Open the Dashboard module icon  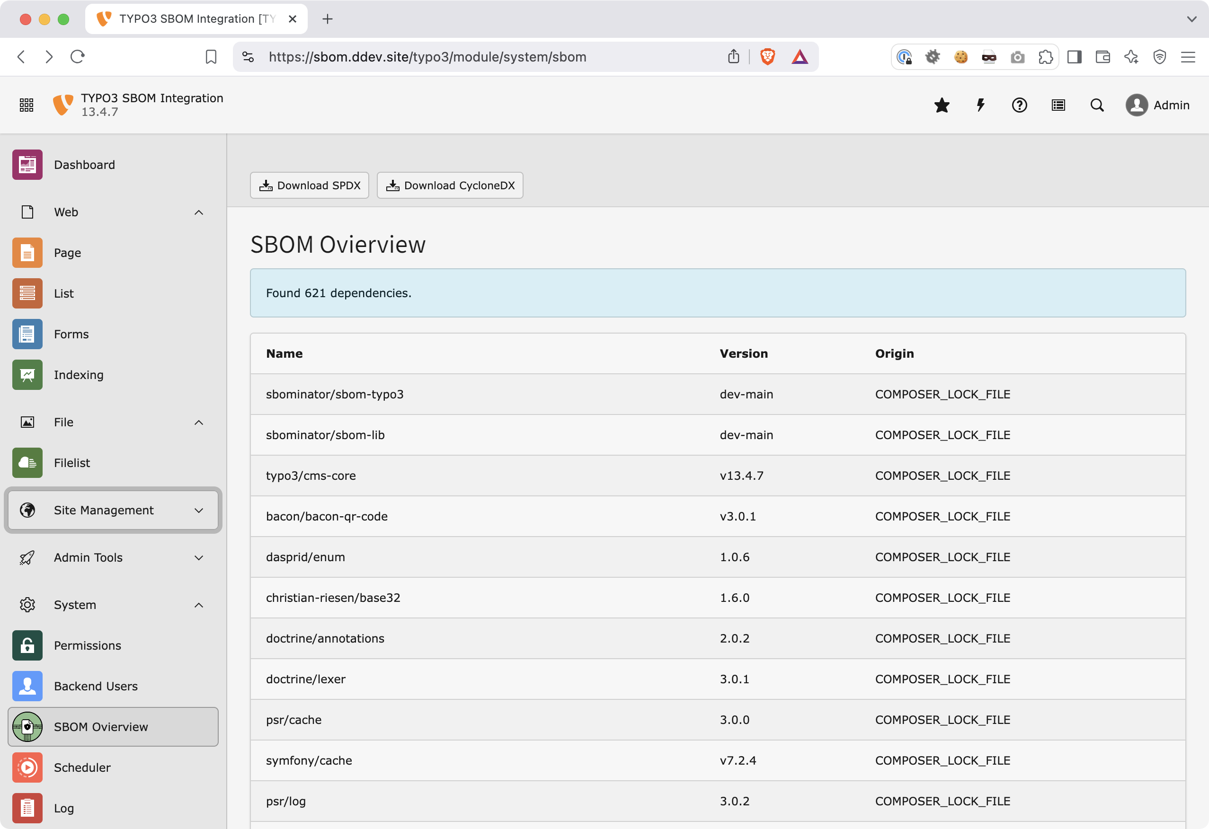pyautogui.click(x=27, y=165)
